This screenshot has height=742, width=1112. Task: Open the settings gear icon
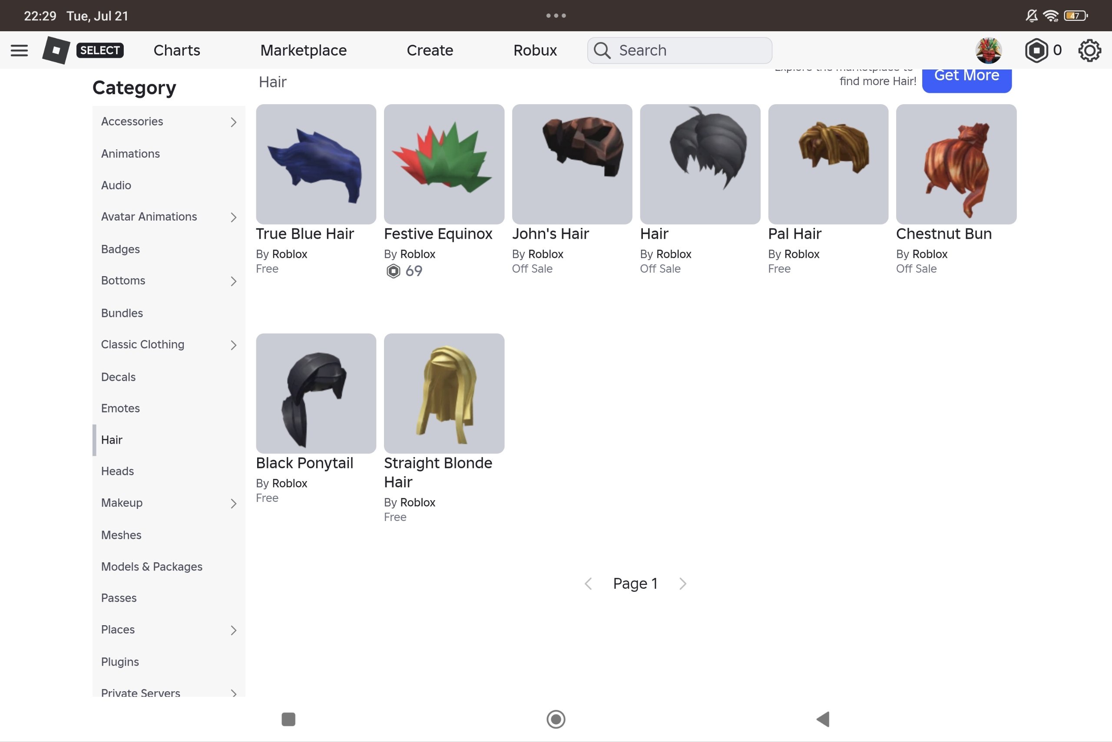pyautogui.click(x=1089, y=50)
